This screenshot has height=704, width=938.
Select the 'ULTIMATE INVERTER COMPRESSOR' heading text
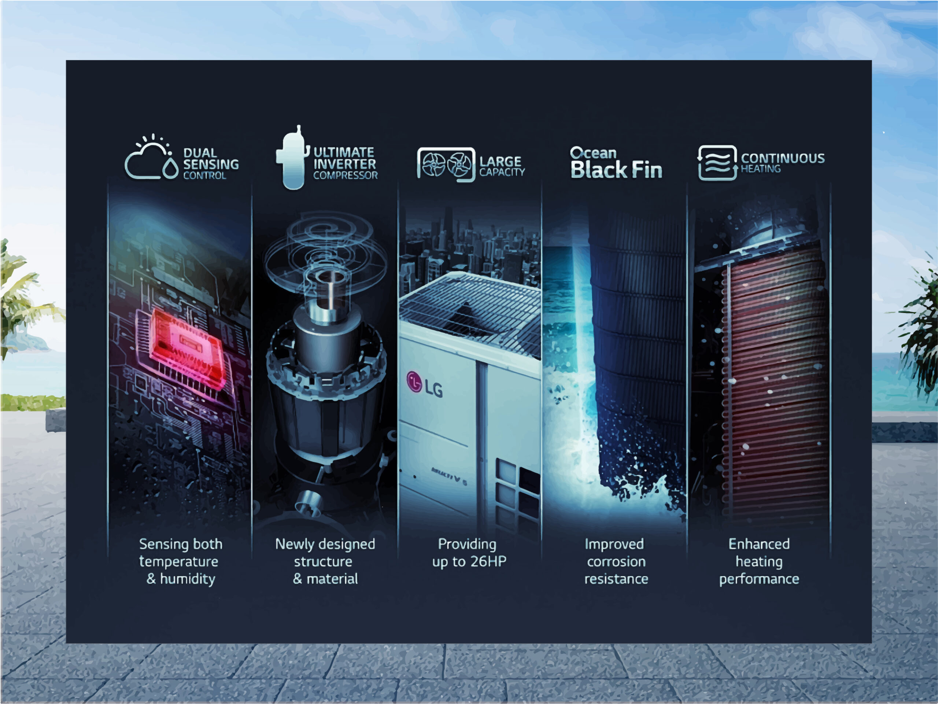point(345,163)
